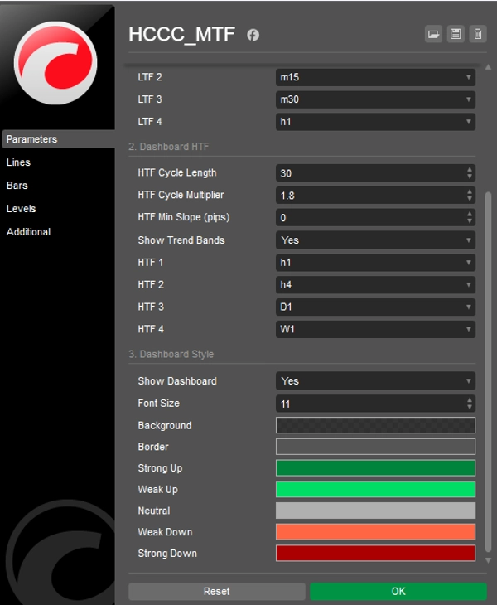This screenshot has height=605, width=497.
Task: Switch to the Lines tab
Action: (x=18, y=162)
